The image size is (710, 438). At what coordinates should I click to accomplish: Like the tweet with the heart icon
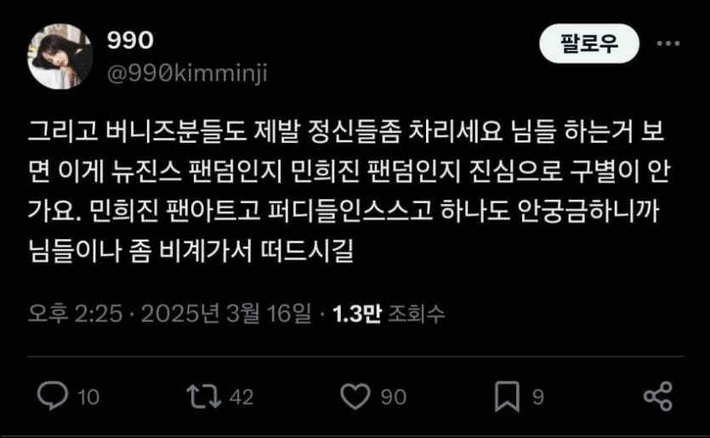355,396
